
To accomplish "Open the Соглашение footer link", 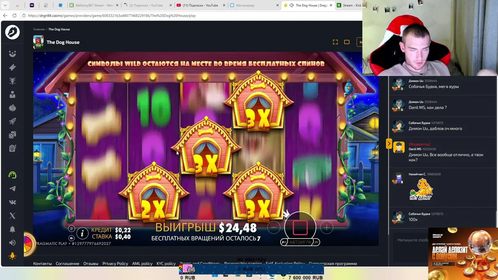I will tap(67, 264).
